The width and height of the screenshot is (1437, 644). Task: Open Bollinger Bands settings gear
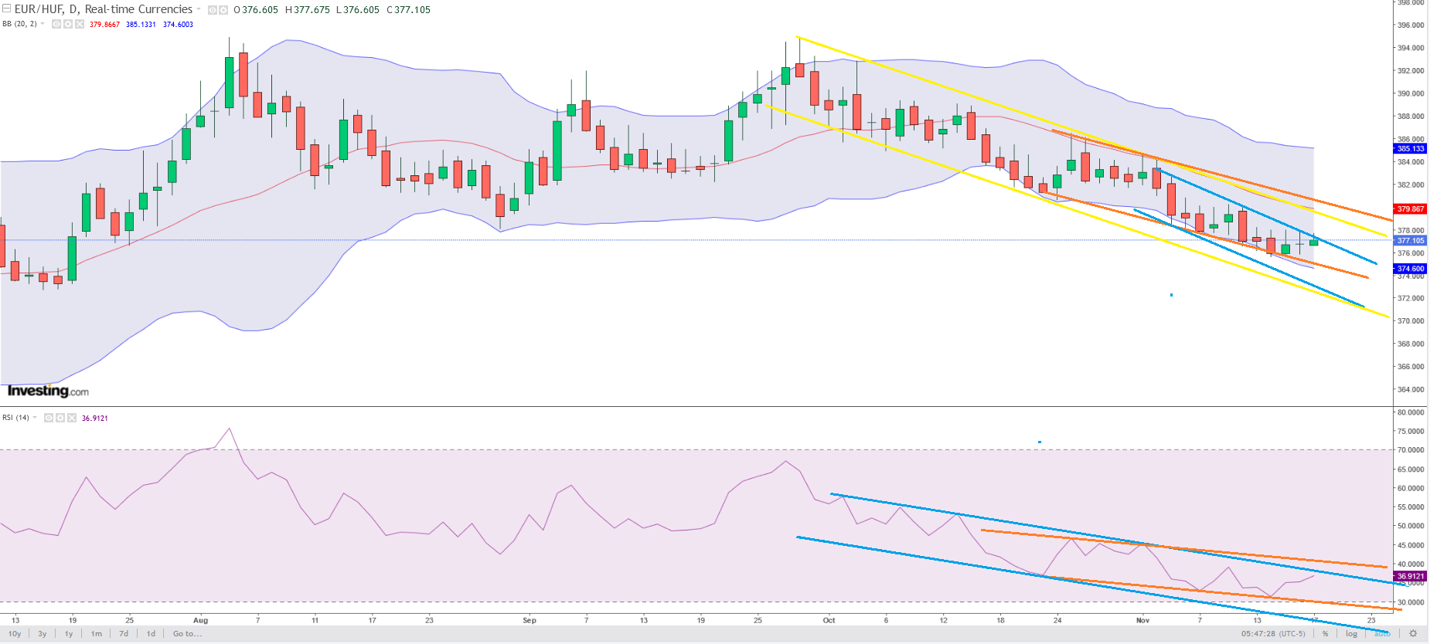coord(68,25)
